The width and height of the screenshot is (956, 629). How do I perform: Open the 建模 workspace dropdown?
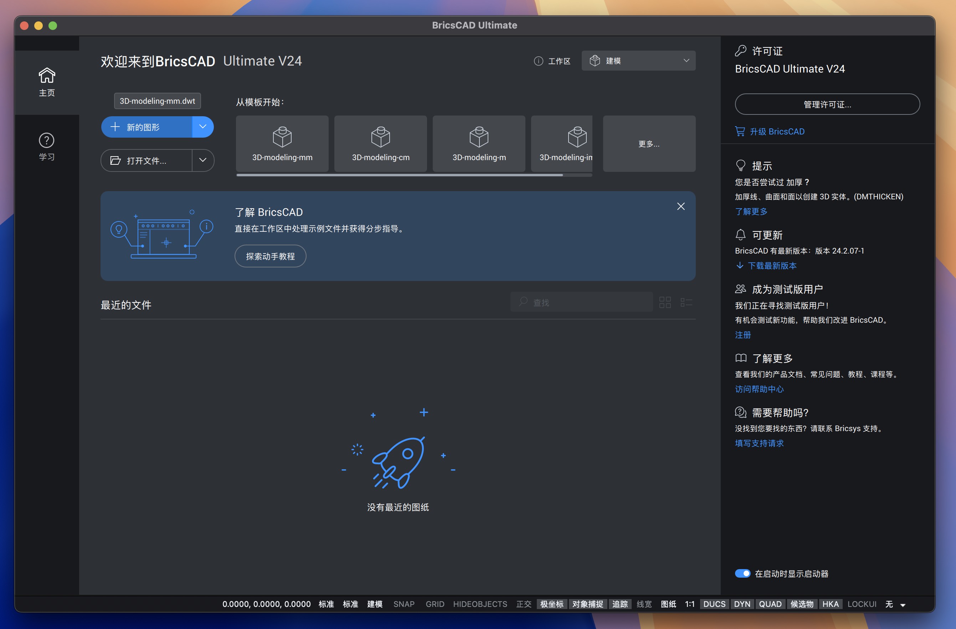click(638, 61)
